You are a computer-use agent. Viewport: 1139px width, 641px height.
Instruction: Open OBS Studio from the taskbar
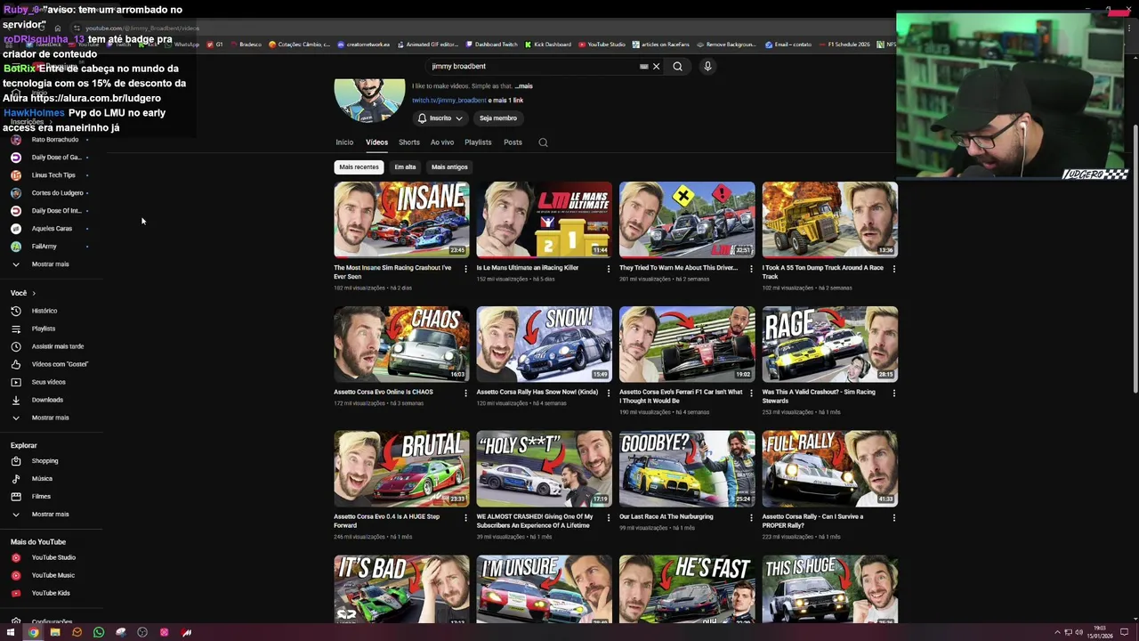[x=142, y=633]
